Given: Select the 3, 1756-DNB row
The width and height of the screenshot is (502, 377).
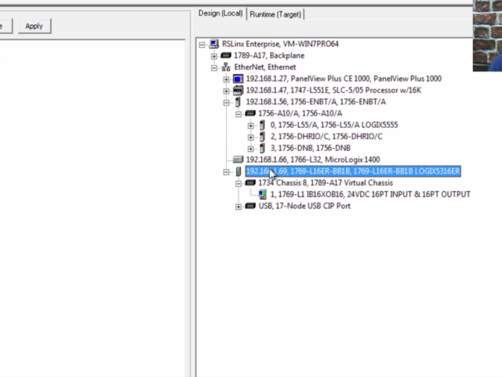Looking at the screenshot, I should point(311,148).
